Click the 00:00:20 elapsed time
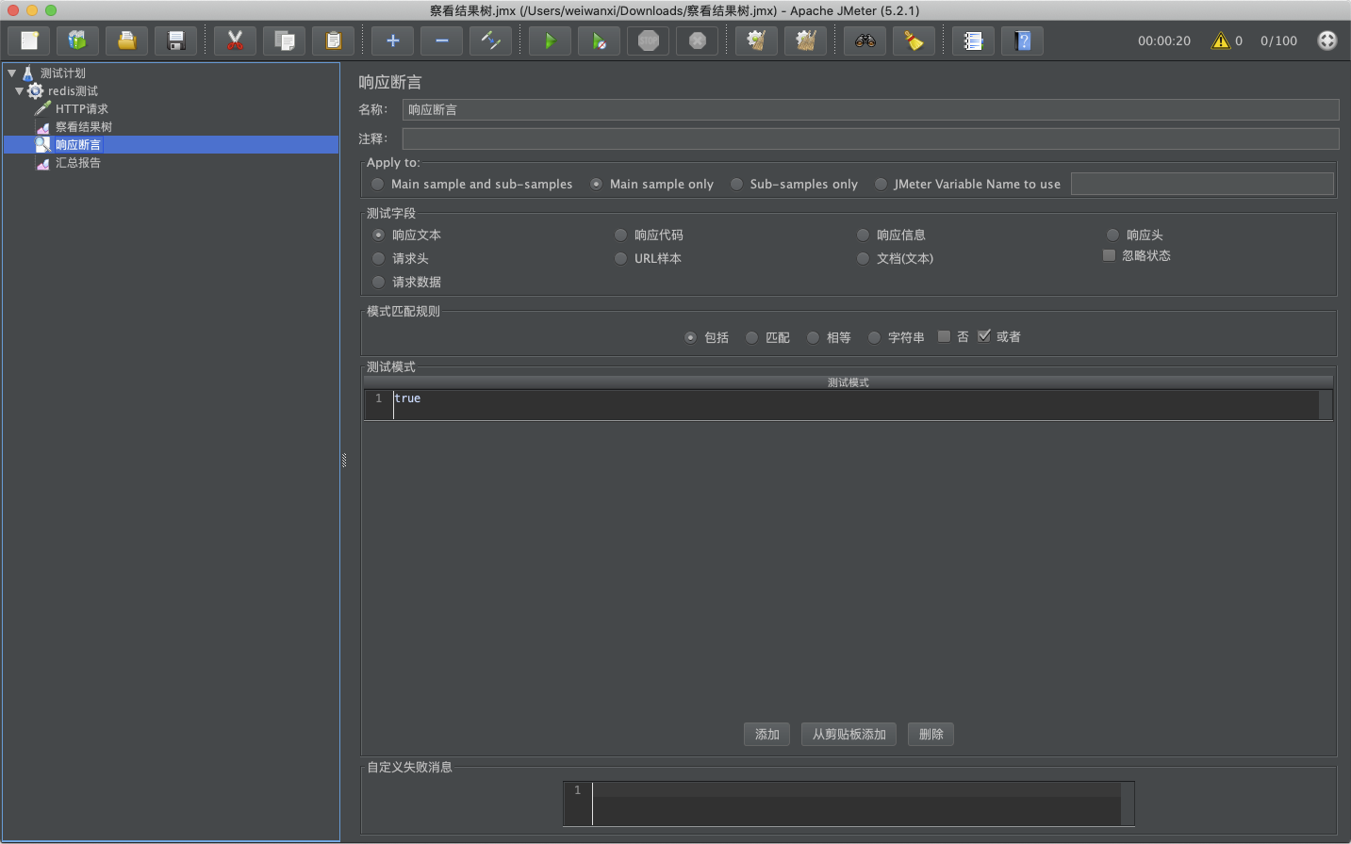The height and width of the screenshot is (844, 1351). [1164, 41]
